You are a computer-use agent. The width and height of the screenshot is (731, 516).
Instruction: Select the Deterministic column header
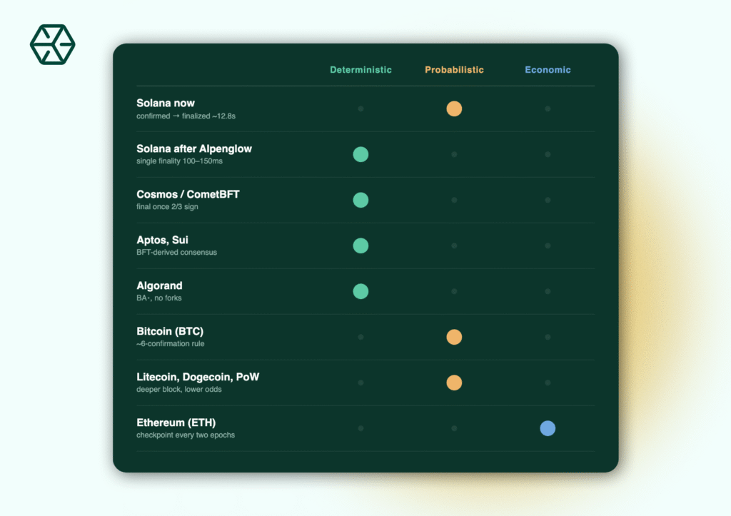(x=361, y=70)
